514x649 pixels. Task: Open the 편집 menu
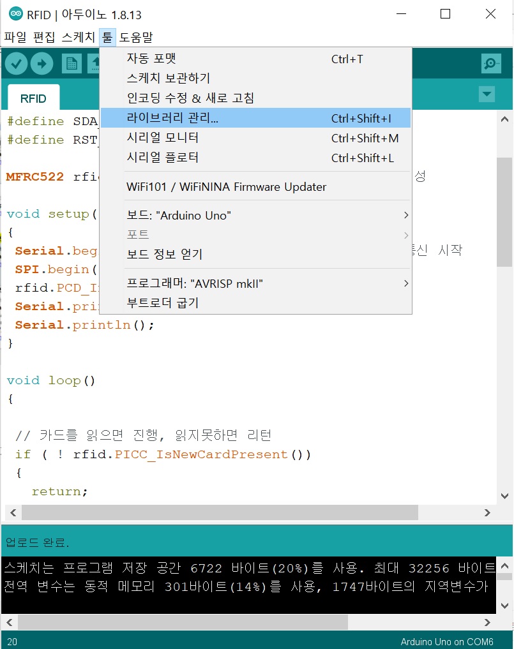(x=44, y=37)
